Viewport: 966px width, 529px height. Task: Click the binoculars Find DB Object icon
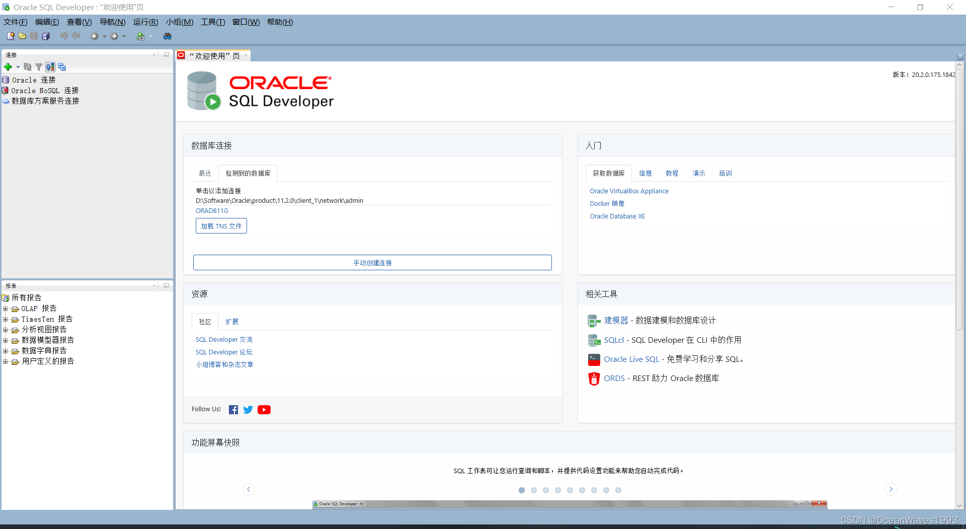click(168, 36)
